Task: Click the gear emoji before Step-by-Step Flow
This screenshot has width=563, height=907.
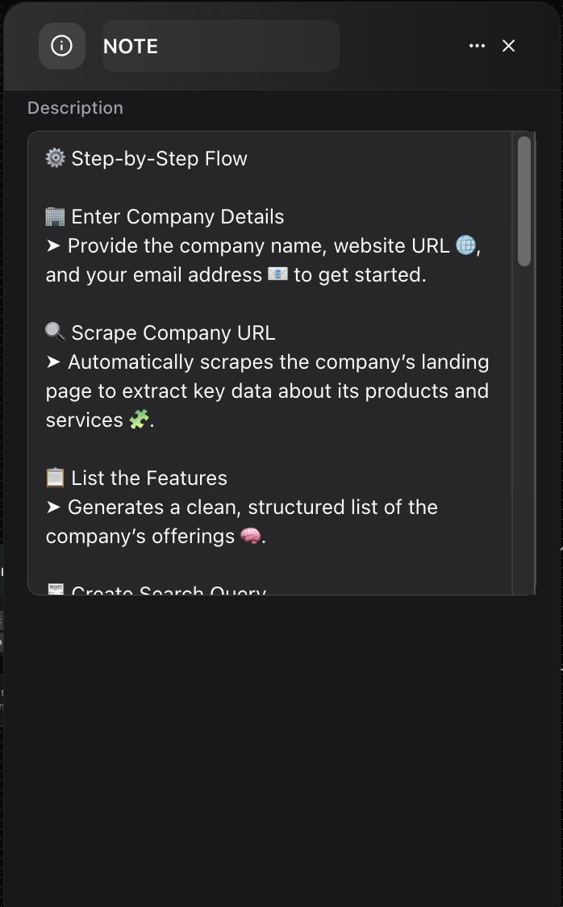Action: [54, 158]
